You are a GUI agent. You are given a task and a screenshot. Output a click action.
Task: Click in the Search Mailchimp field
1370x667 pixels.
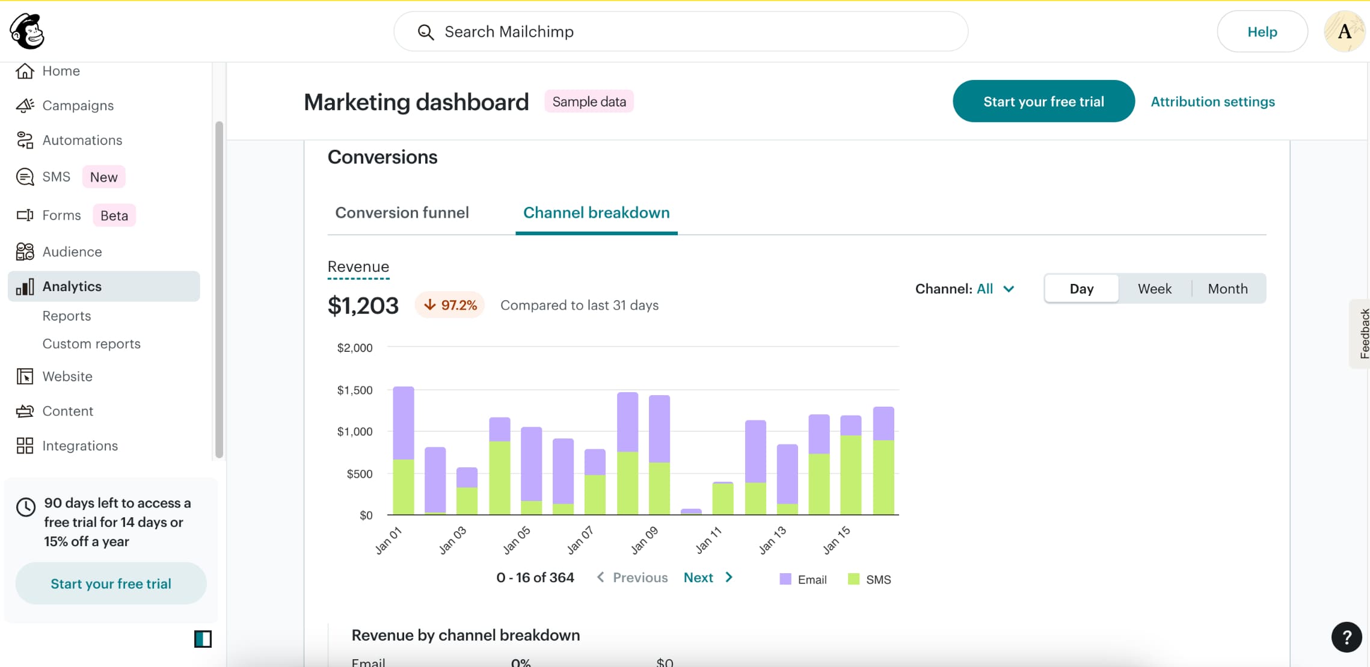click(681, 31)
